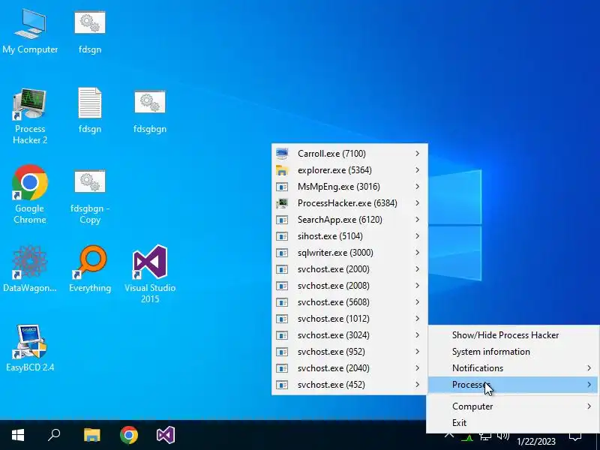Image resolution: width=600 pixels, height=450 pixels.
Task: Click the ProcessHacker.exe process icon
Action: (282, 202)
